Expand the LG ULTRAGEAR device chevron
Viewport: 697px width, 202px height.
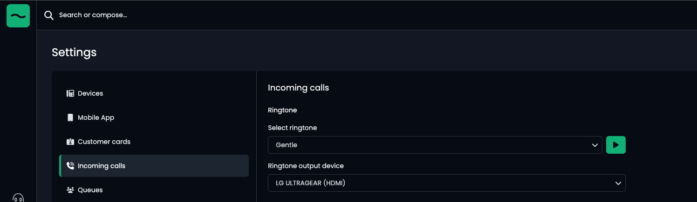[x=618, y=183]
